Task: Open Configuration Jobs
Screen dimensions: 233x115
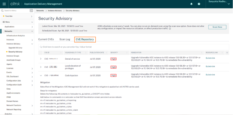Action: [14, 81]
